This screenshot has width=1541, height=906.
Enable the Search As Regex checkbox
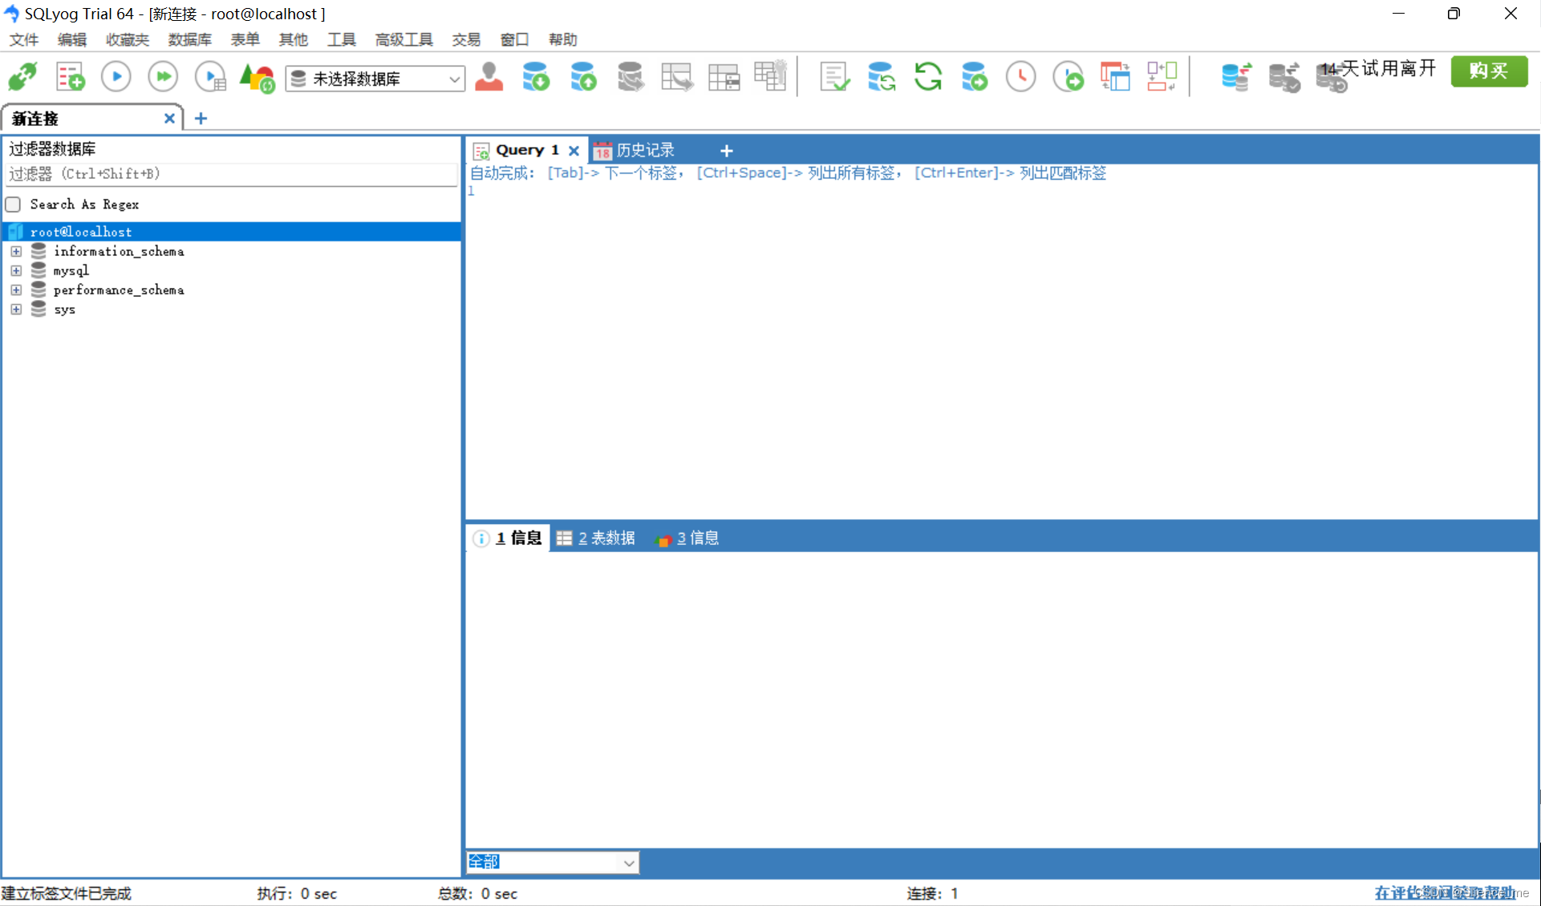click(13, 205)
